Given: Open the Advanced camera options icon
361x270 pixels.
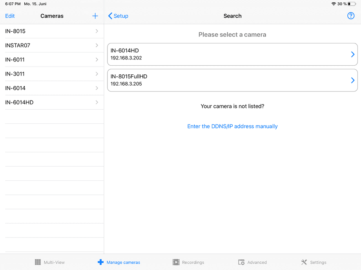Looking at the screenshot, I should pos(241,262).
